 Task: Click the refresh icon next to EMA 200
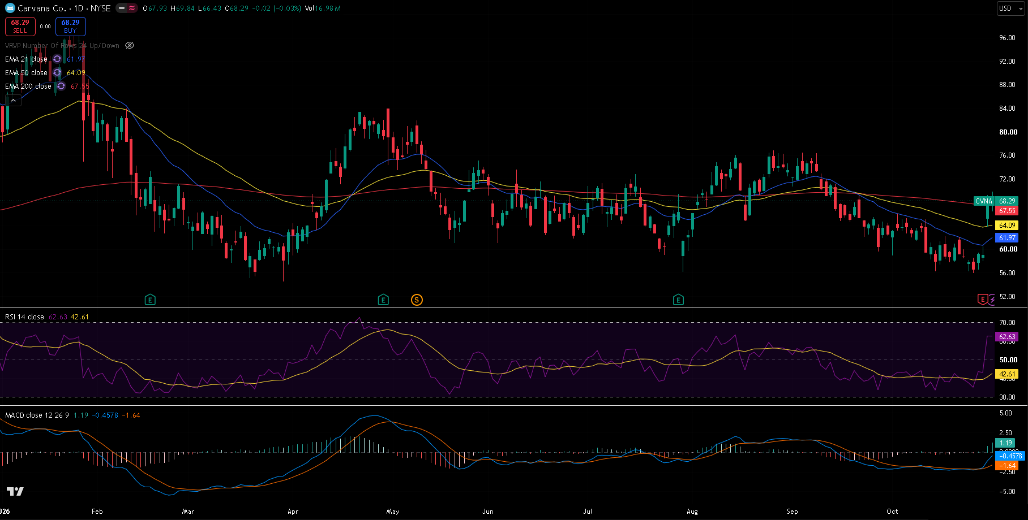click(x=61, y=86)
